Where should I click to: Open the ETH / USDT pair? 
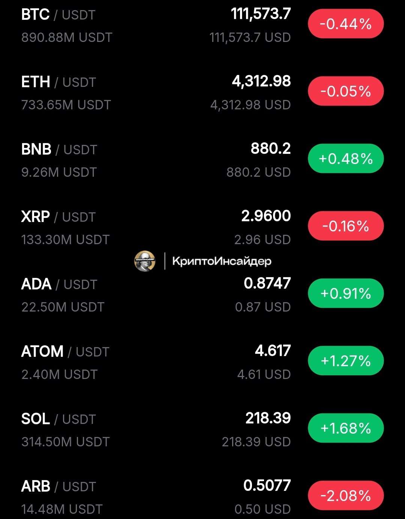(202, 92)
